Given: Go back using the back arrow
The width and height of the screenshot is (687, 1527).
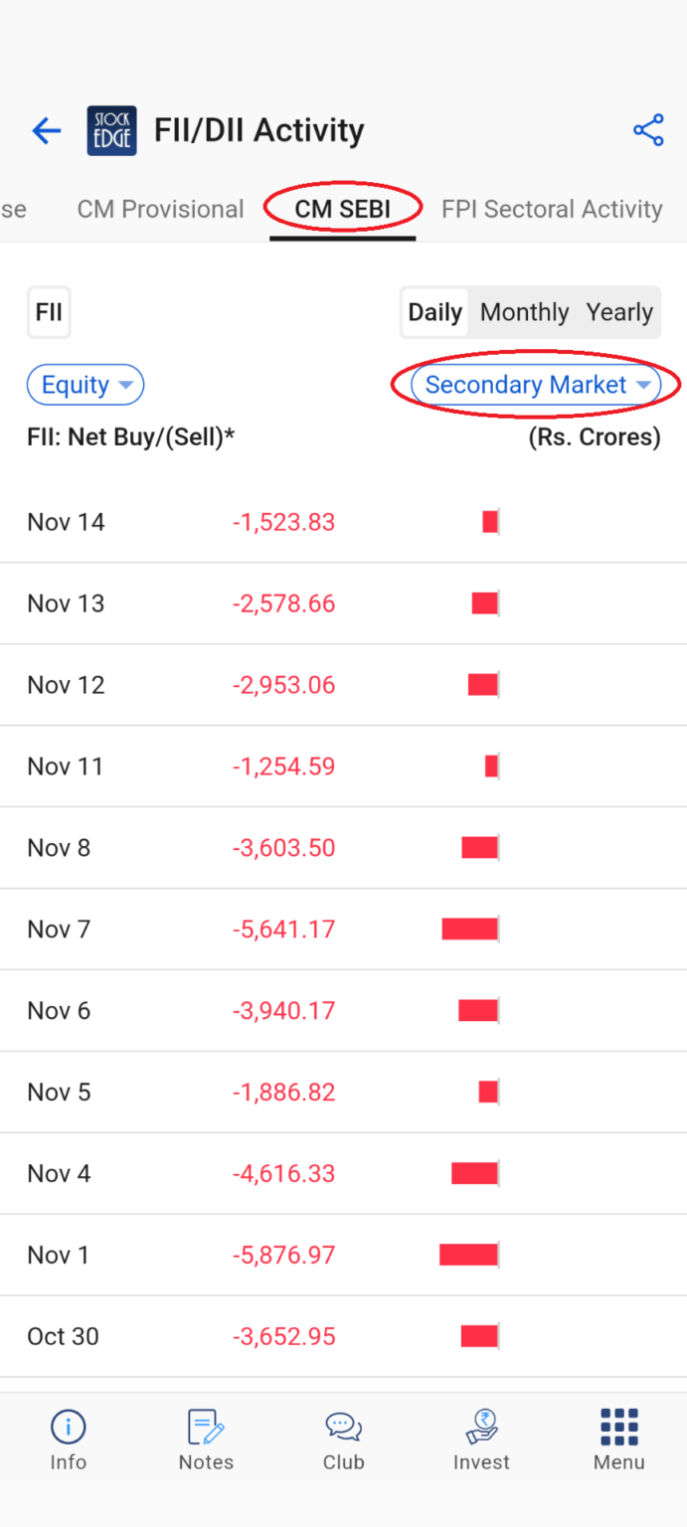Looking at the screenshot, I should [x=46, y=129].
